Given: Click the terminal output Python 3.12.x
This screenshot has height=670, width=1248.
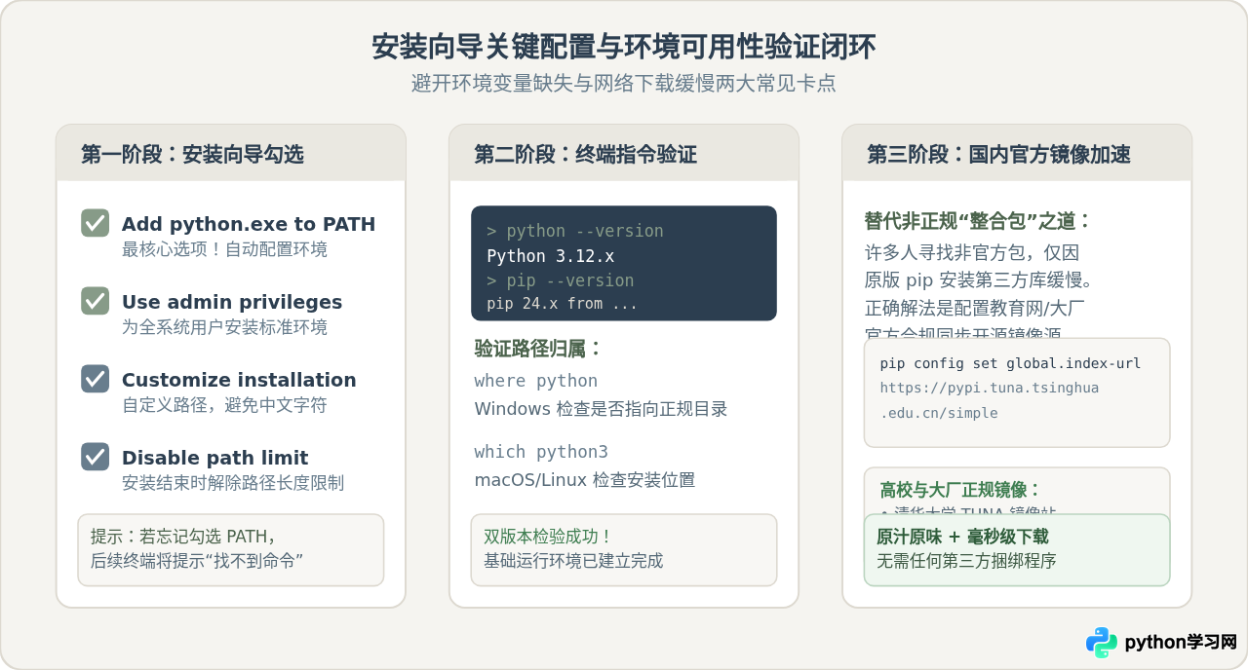Looking at the screenshot, I should click(x=551, y=256).
